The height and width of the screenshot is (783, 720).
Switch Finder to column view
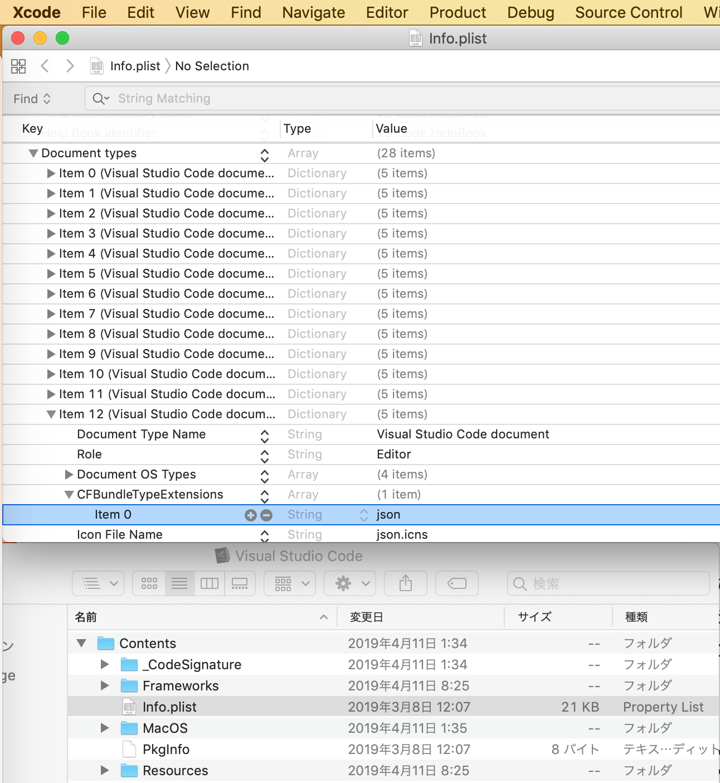210,583
